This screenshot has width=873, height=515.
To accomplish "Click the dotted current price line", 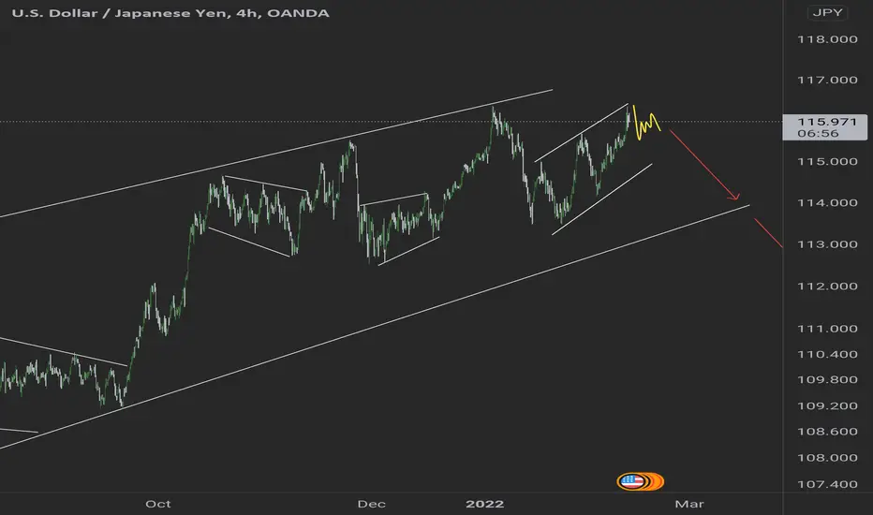I will coord(390,121).
